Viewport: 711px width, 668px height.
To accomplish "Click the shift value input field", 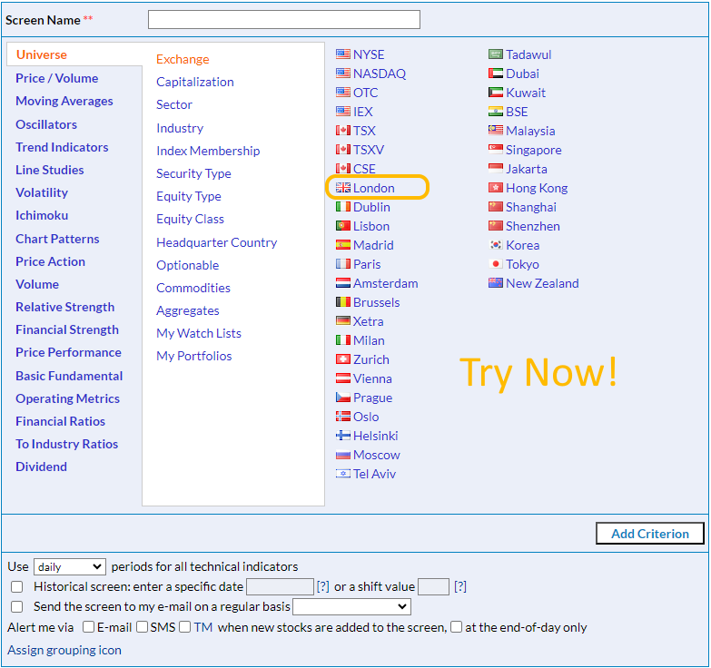I will point(433,587).
